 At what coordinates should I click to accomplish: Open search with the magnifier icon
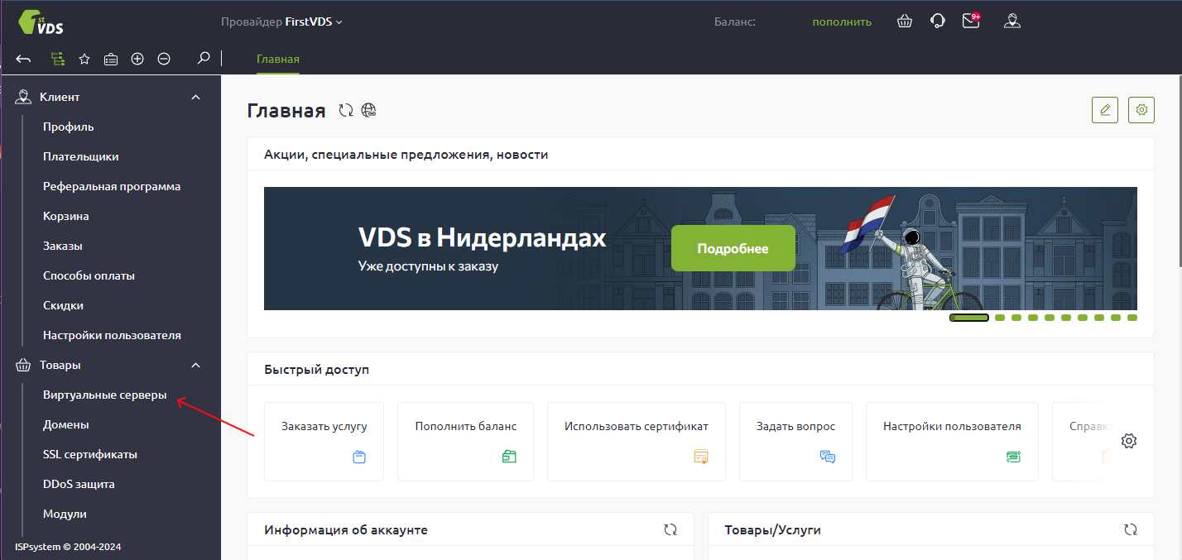(203, 58)
